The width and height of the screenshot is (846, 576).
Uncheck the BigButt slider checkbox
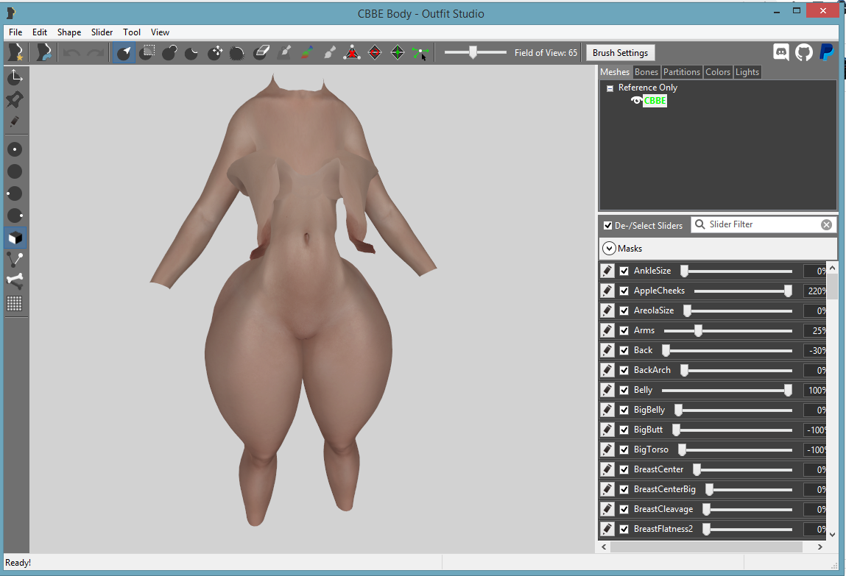(624, 430)
